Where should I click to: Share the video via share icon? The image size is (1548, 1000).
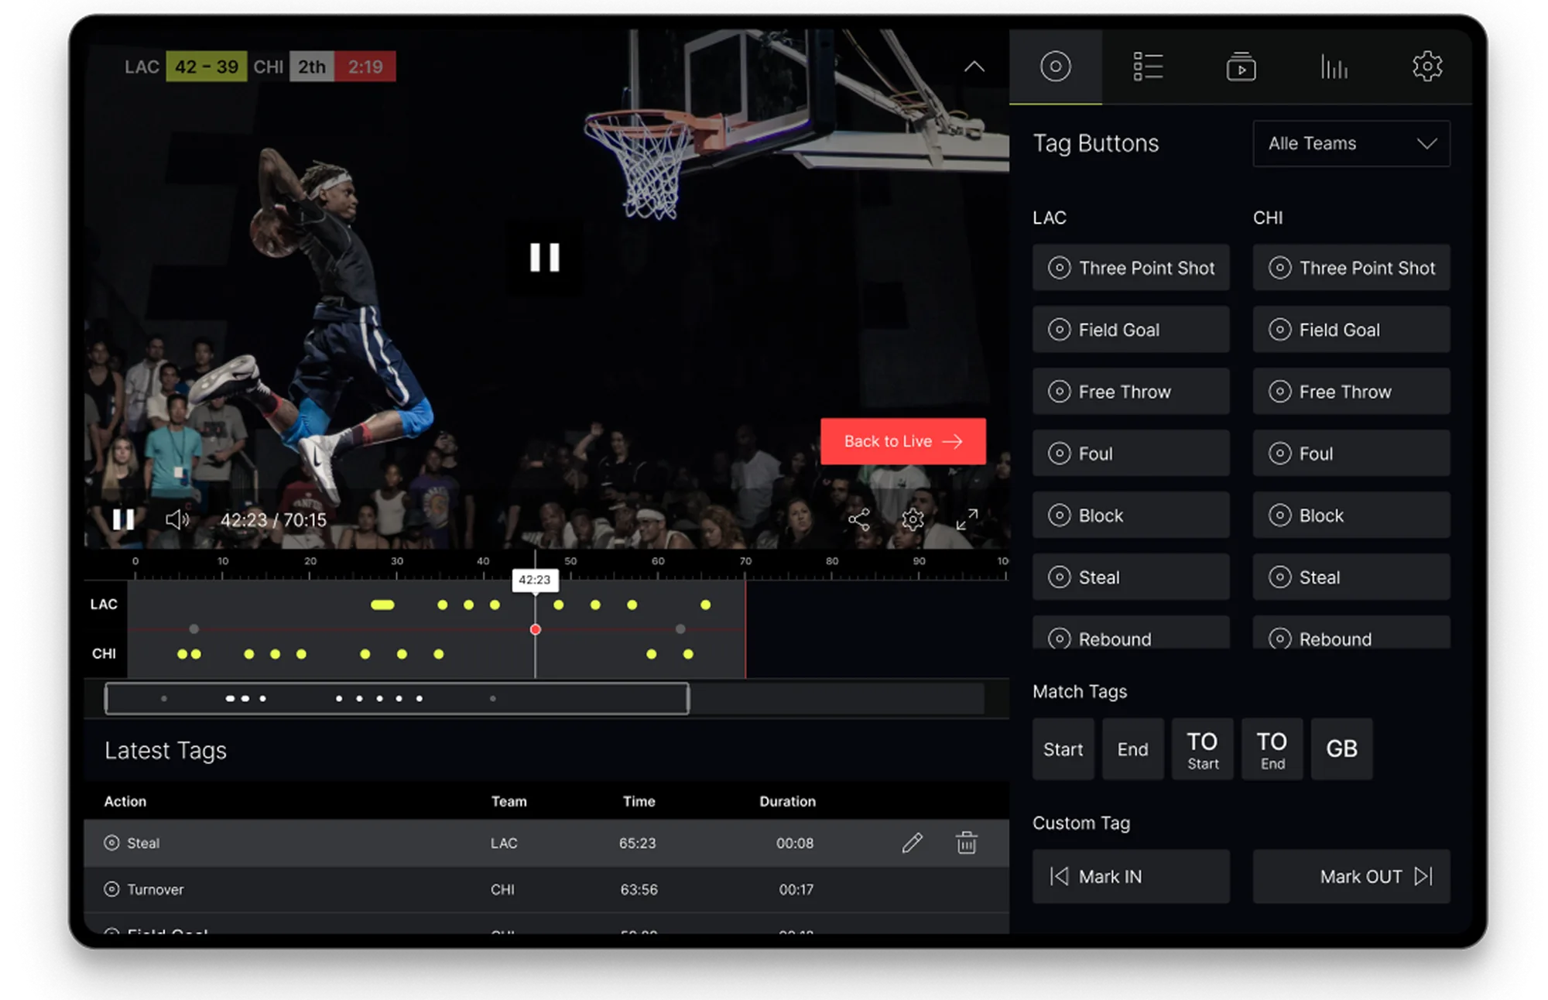pos(859,519)
